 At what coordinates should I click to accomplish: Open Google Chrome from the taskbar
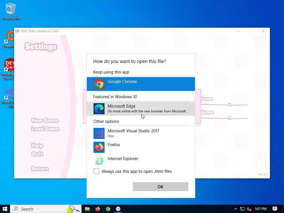point(108,209)
